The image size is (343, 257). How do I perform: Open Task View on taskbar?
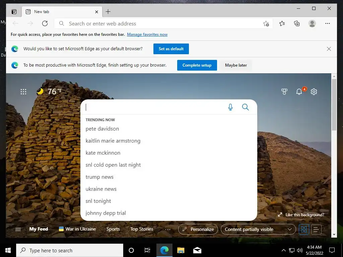coord(147,250)
